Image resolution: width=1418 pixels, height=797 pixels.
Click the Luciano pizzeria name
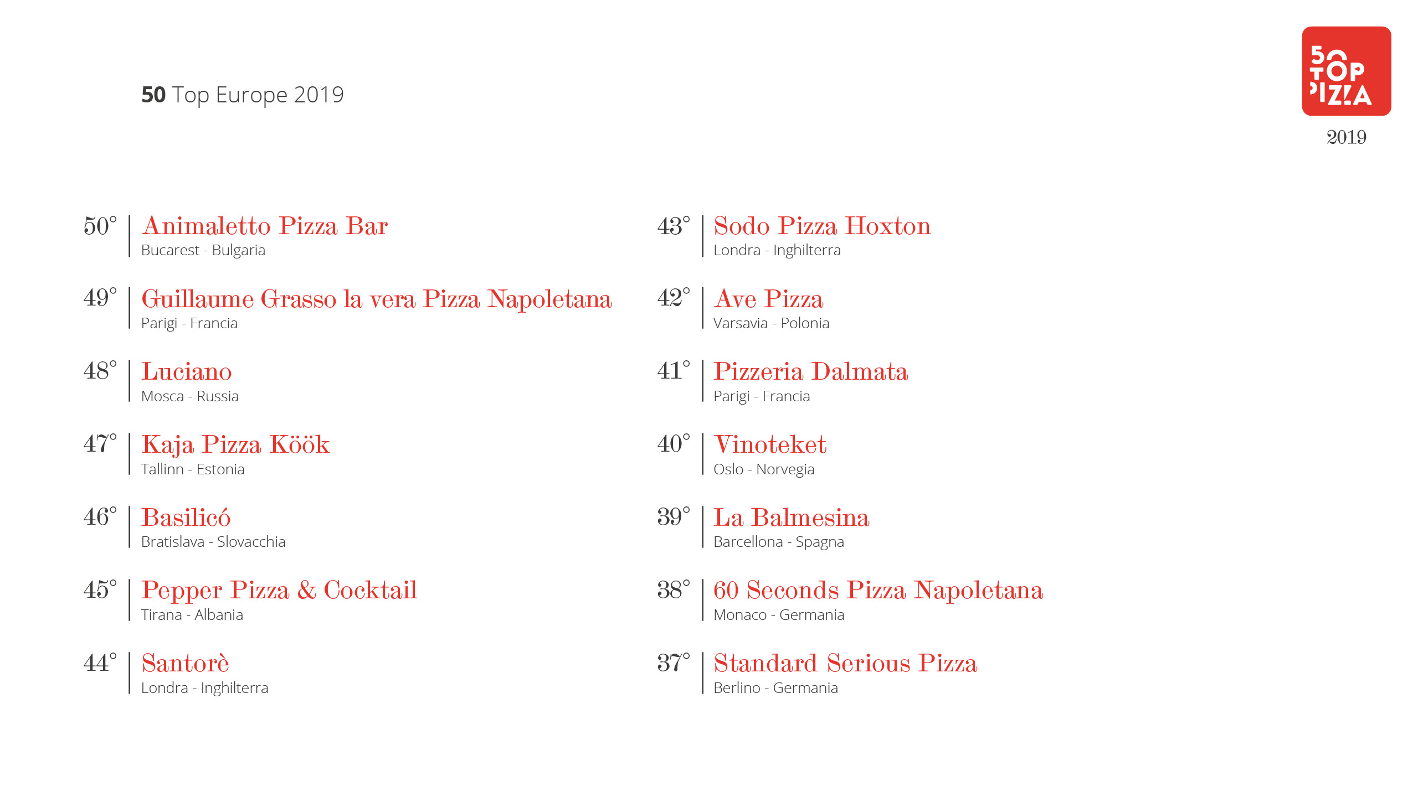[x=186, y=372]
